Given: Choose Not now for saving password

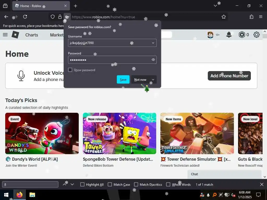Looking at the screenshot, I should 140,79.
